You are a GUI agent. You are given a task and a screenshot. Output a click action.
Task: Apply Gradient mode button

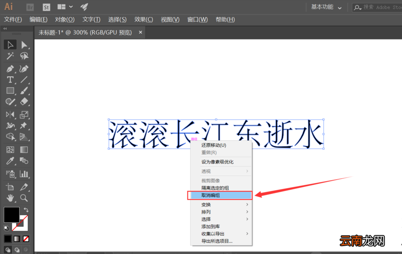pos(17,239)
